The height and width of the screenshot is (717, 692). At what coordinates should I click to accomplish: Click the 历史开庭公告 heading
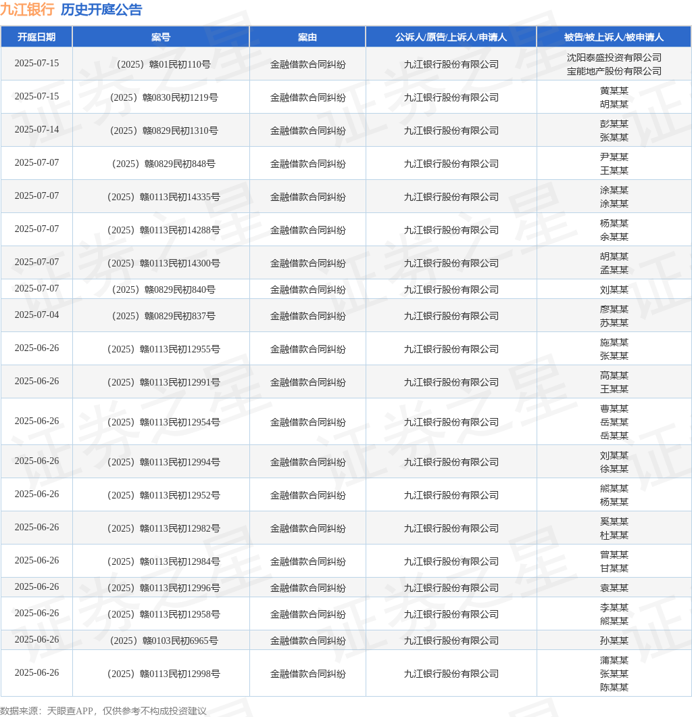click(101, 9)
